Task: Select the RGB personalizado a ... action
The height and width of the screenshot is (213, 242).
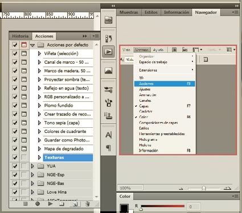Action: click(68, 97)
